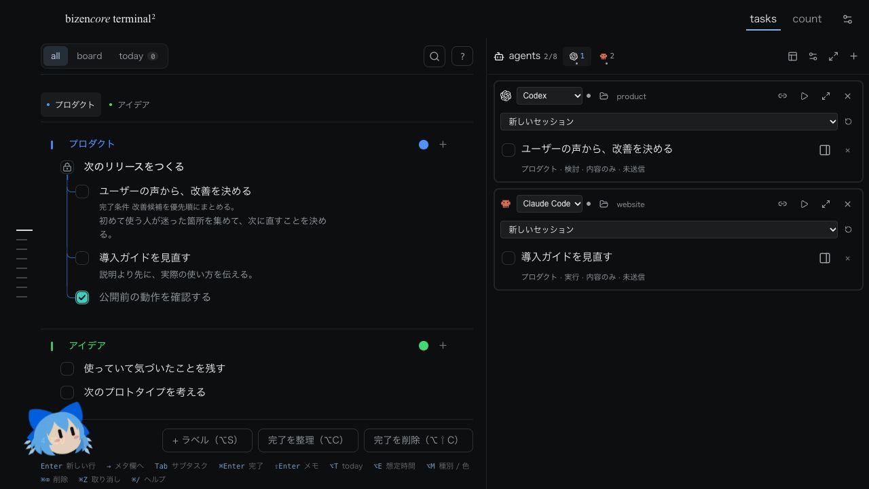The image size is (869, 489).
Task: Click the lock icon beside 次のリリースをつくる
Action: 67,167
